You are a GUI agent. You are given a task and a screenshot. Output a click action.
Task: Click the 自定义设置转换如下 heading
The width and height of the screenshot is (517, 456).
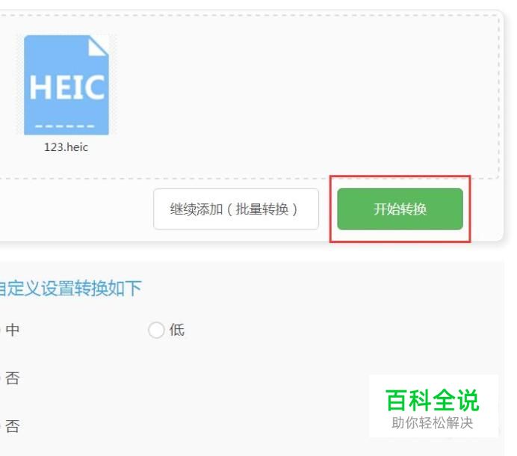(70, 289)
